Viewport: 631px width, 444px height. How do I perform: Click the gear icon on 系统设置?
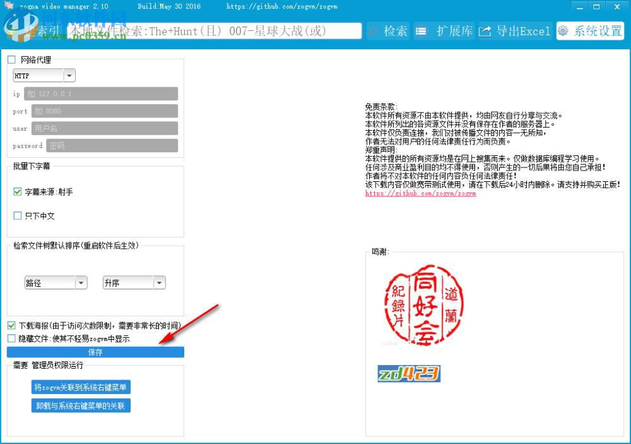[x=563, y=30]
